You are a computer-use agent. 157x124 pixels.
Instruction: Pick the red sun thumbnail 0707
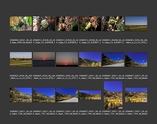(x=67, y=59)
